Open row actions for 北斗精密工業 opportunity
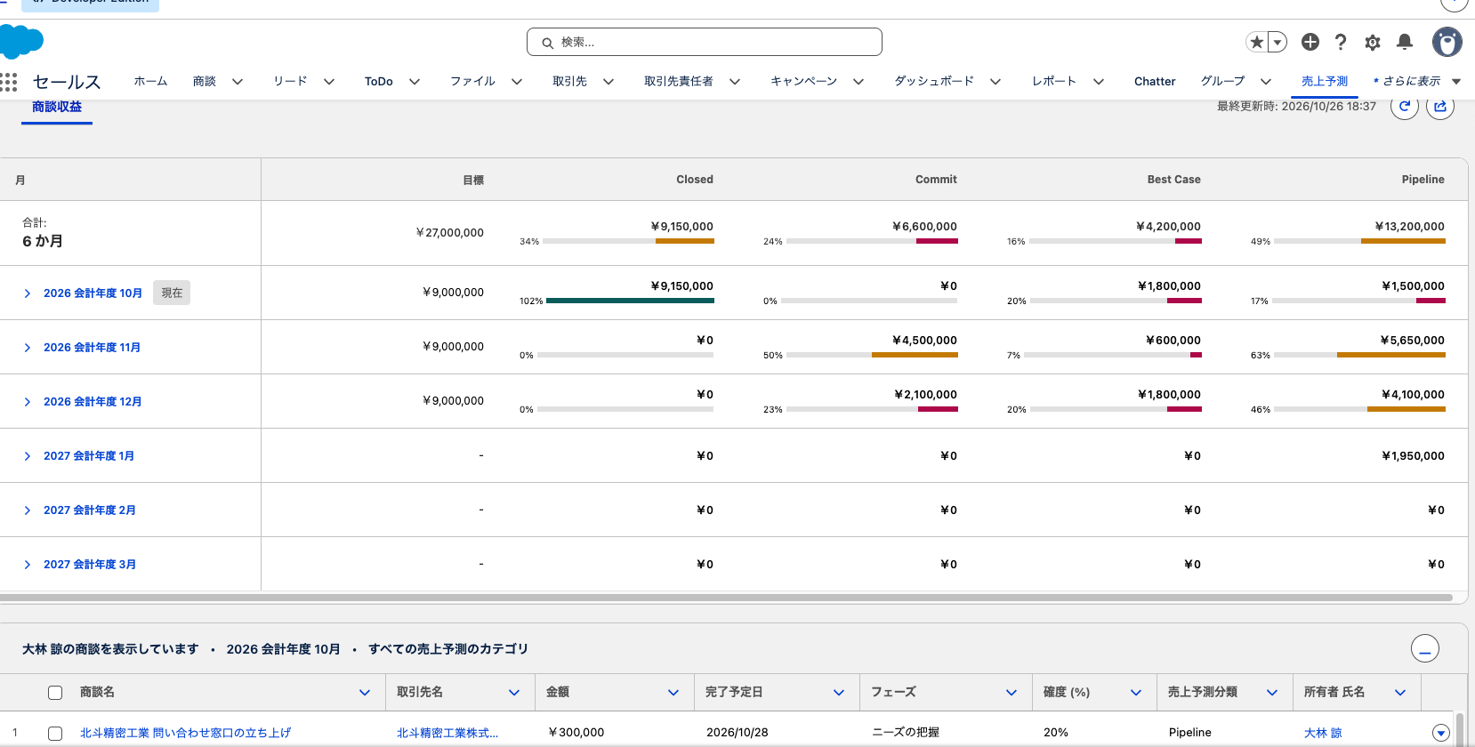1475x747 pixels. [1441, 733]
